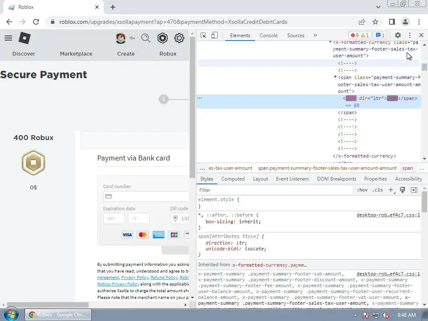The image size is (428, 321).
Task: Toggle the .cls class editor
Action: [377, 190]
